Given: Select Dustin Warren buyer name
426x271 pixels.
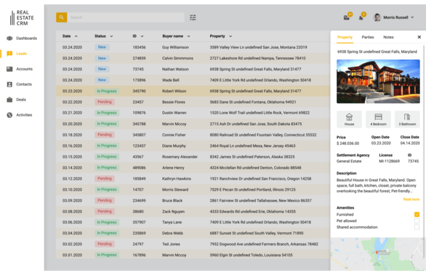Looking at the screenshot, I should [174, 113].
